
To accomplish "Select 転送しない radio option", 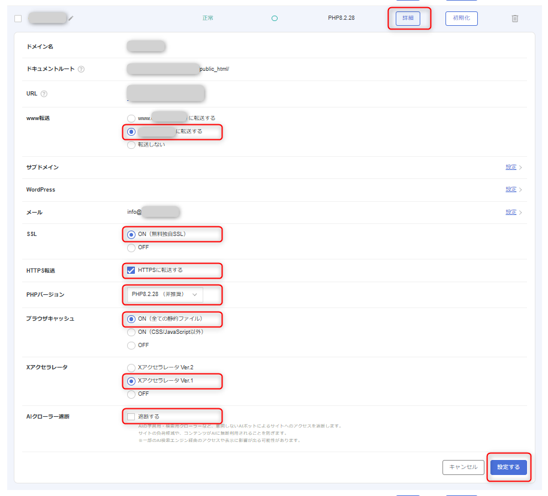I will tap(131, 145).
